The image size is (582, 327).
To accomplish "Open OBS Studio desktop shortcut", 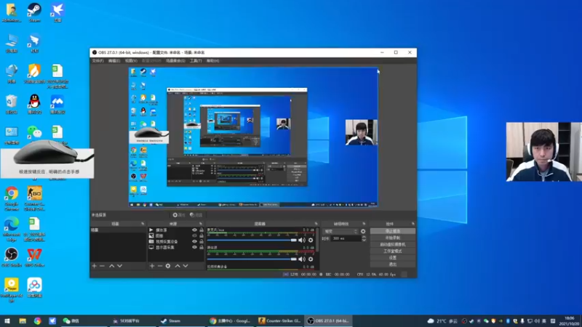I will tap(12, 257).
